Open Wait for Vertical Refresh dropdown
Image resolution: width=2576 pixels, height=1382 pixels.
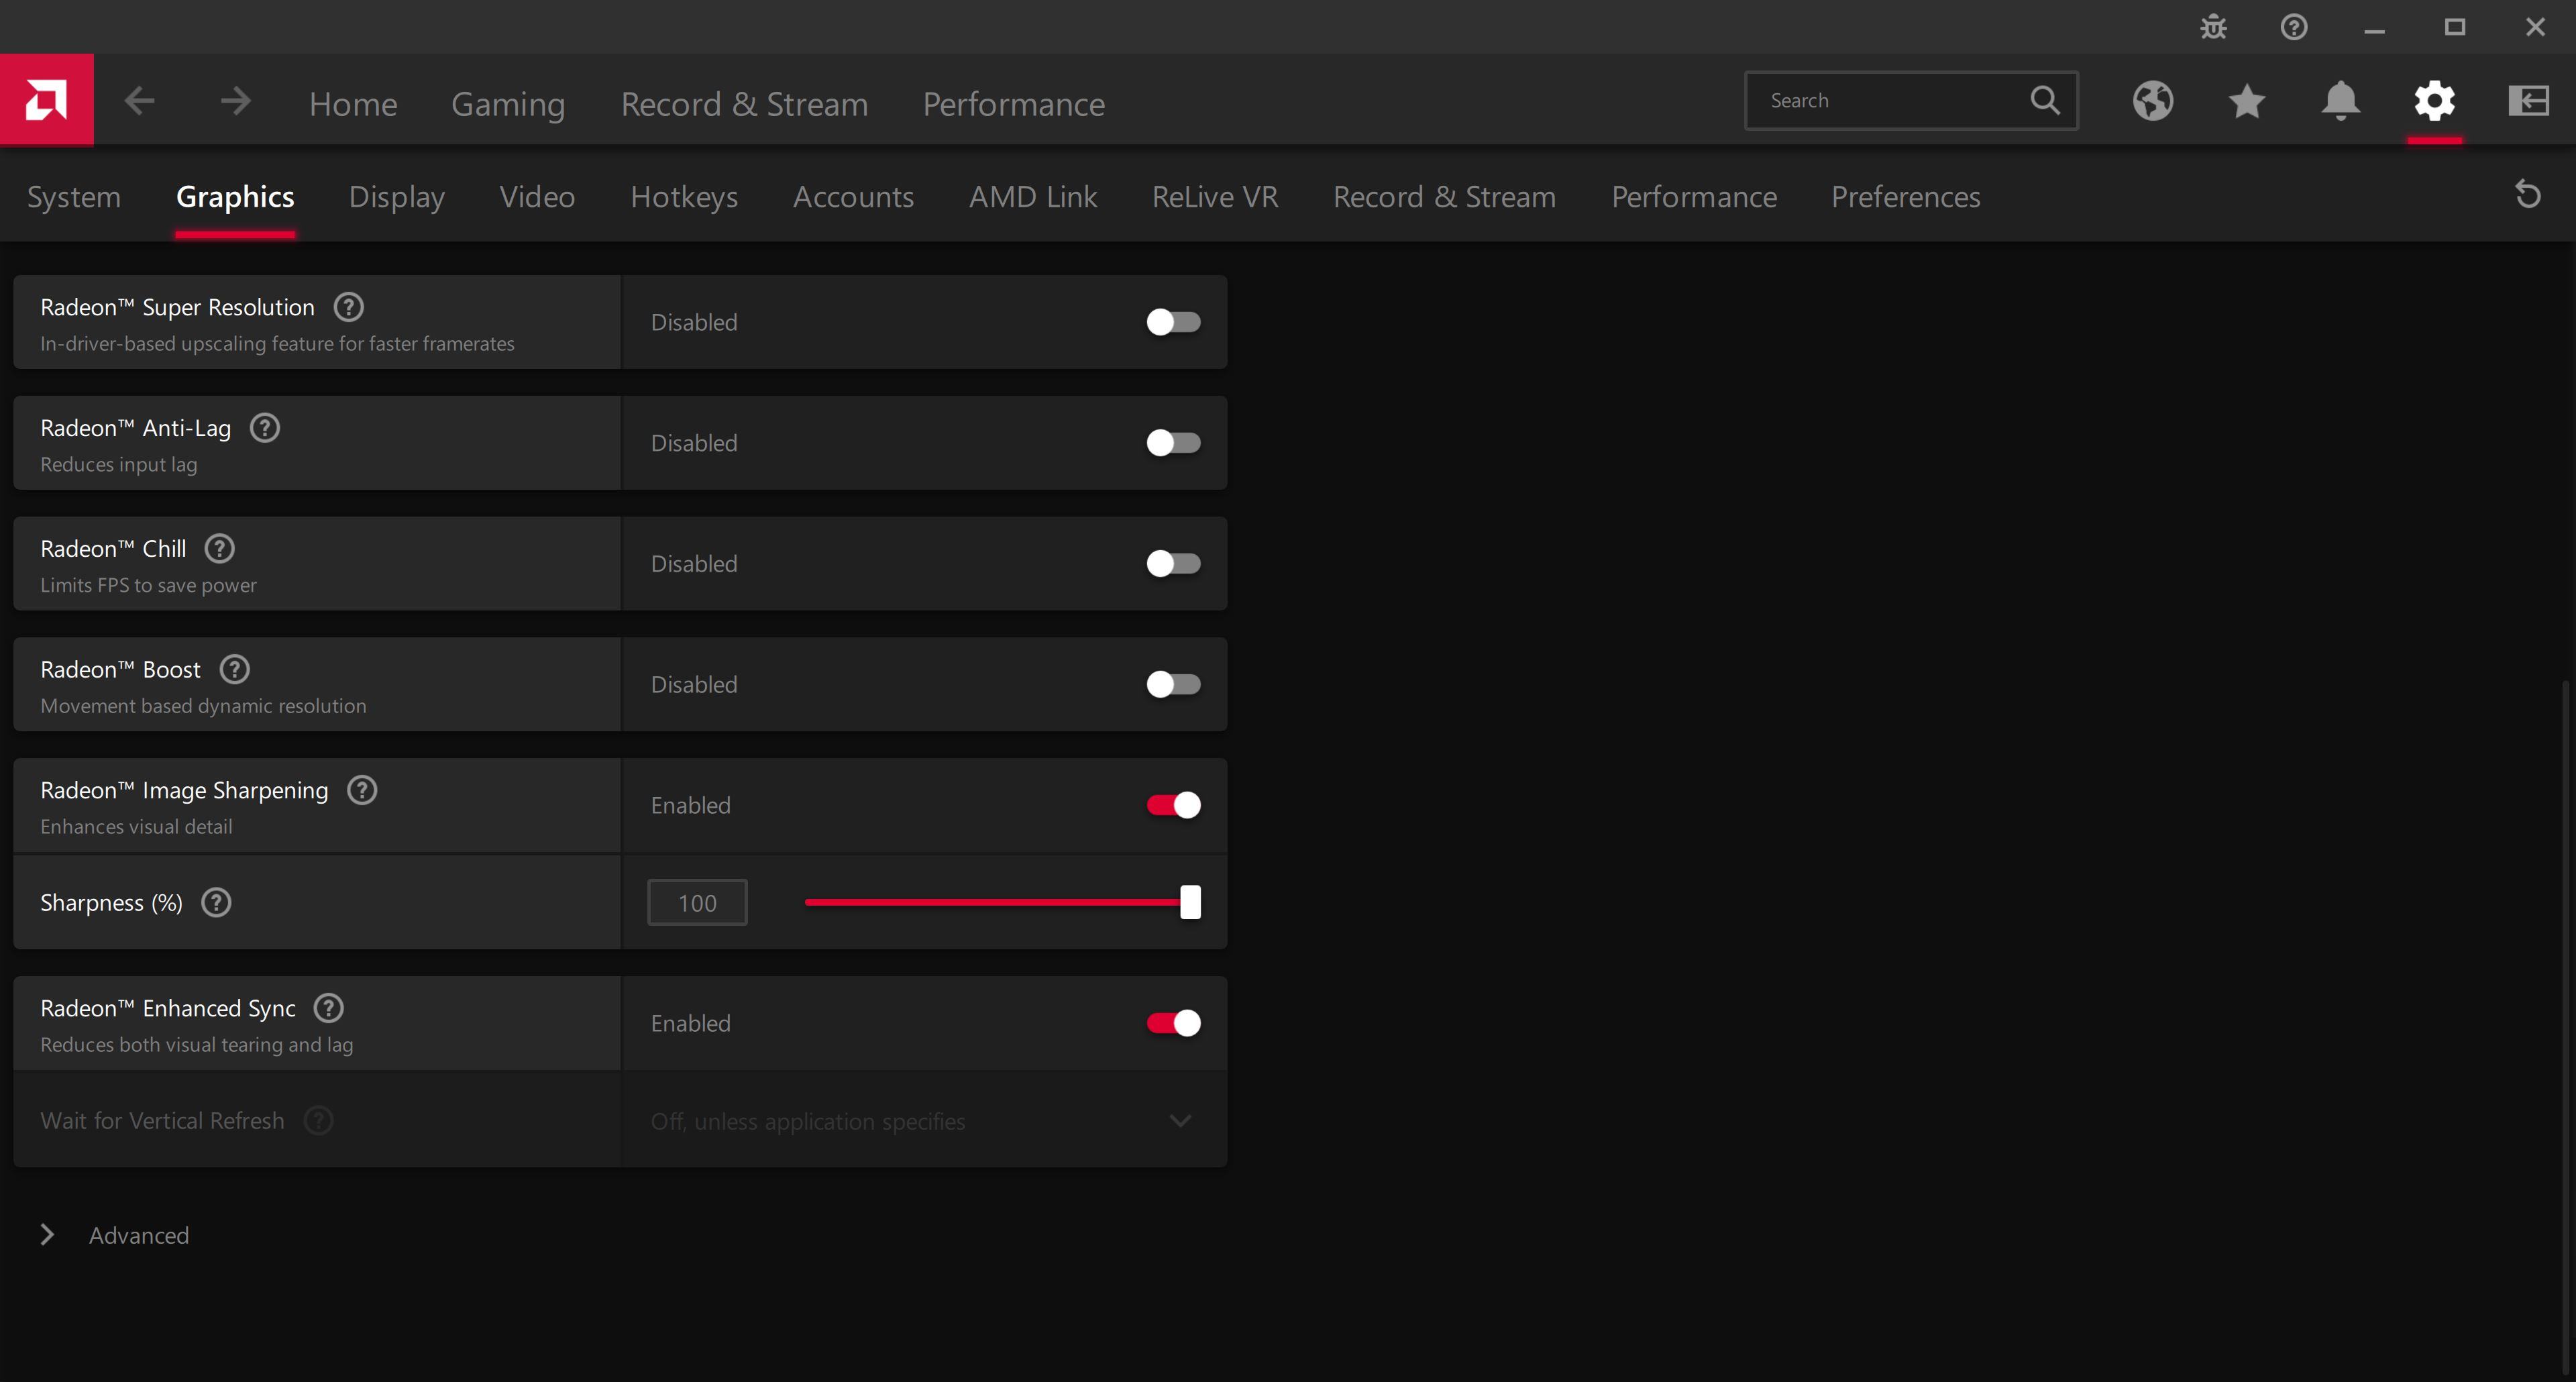coord(924,1121)
